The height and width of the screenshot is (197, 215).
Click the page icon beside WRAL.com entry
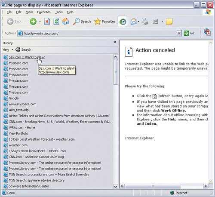click(6, 127)
